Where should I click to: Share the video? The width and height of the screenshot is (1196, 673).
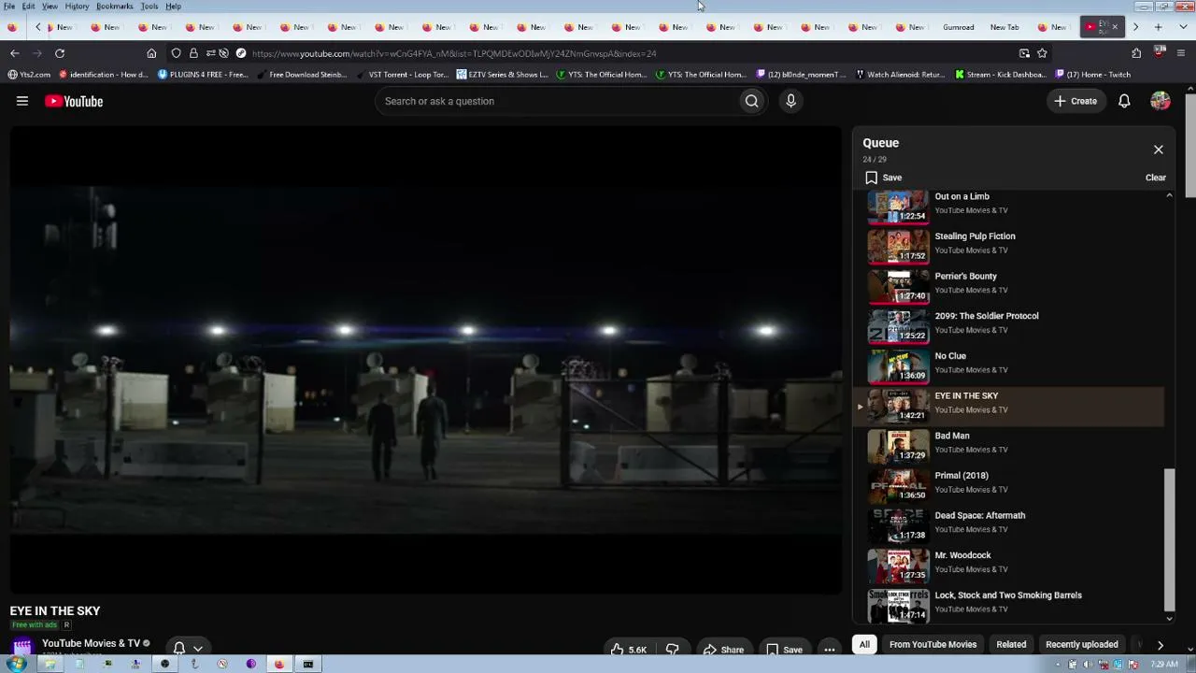[x=723, y=650]
